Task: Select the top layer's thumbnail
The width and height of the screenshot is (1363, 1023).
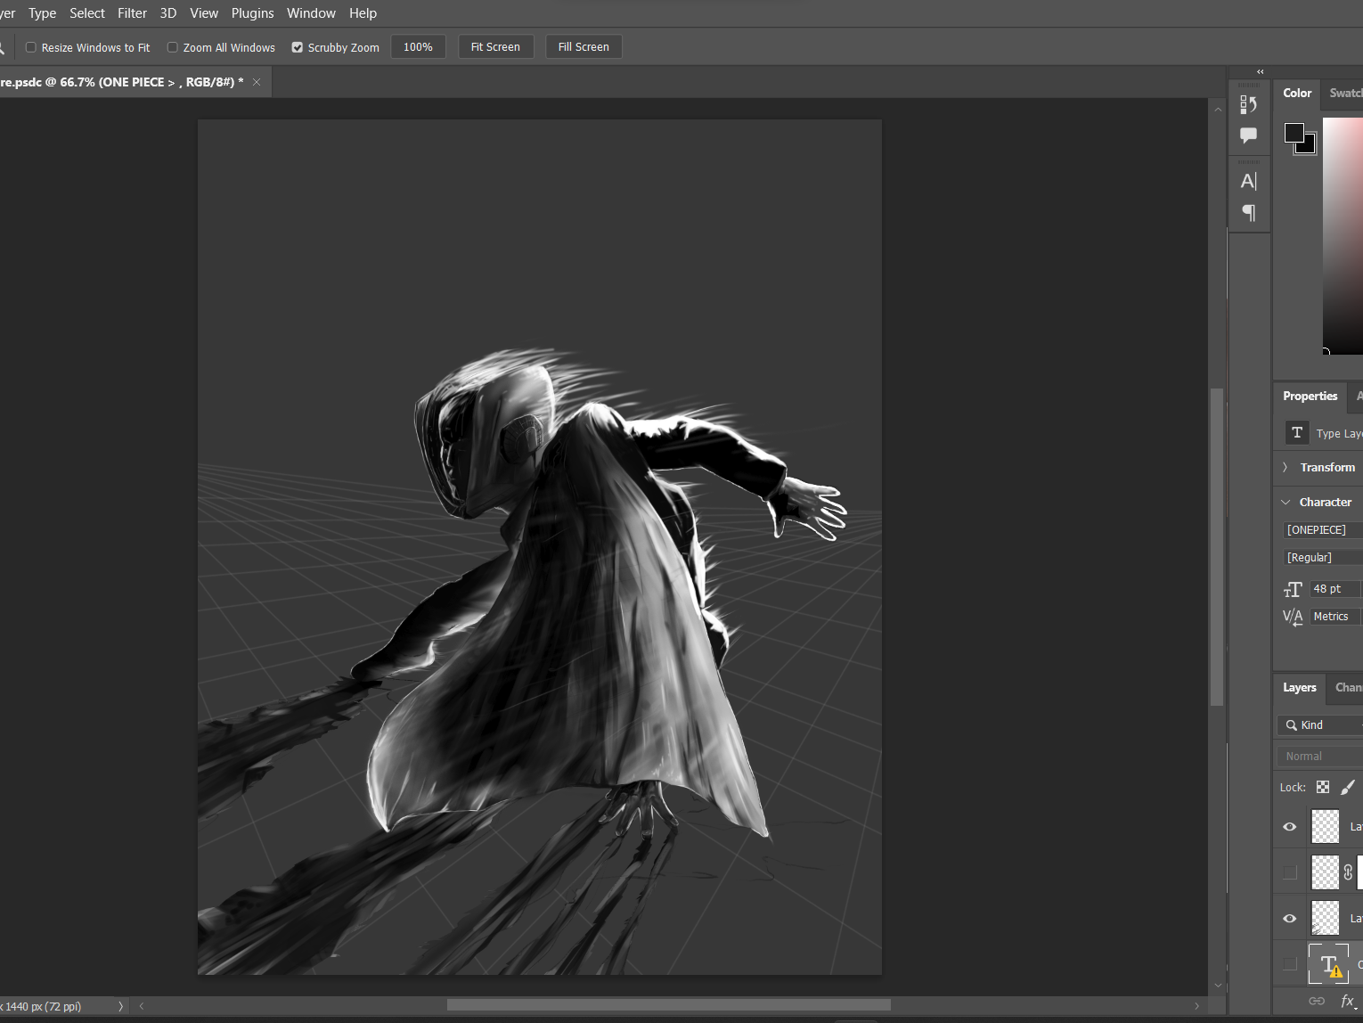Action: pos(1326,826)
